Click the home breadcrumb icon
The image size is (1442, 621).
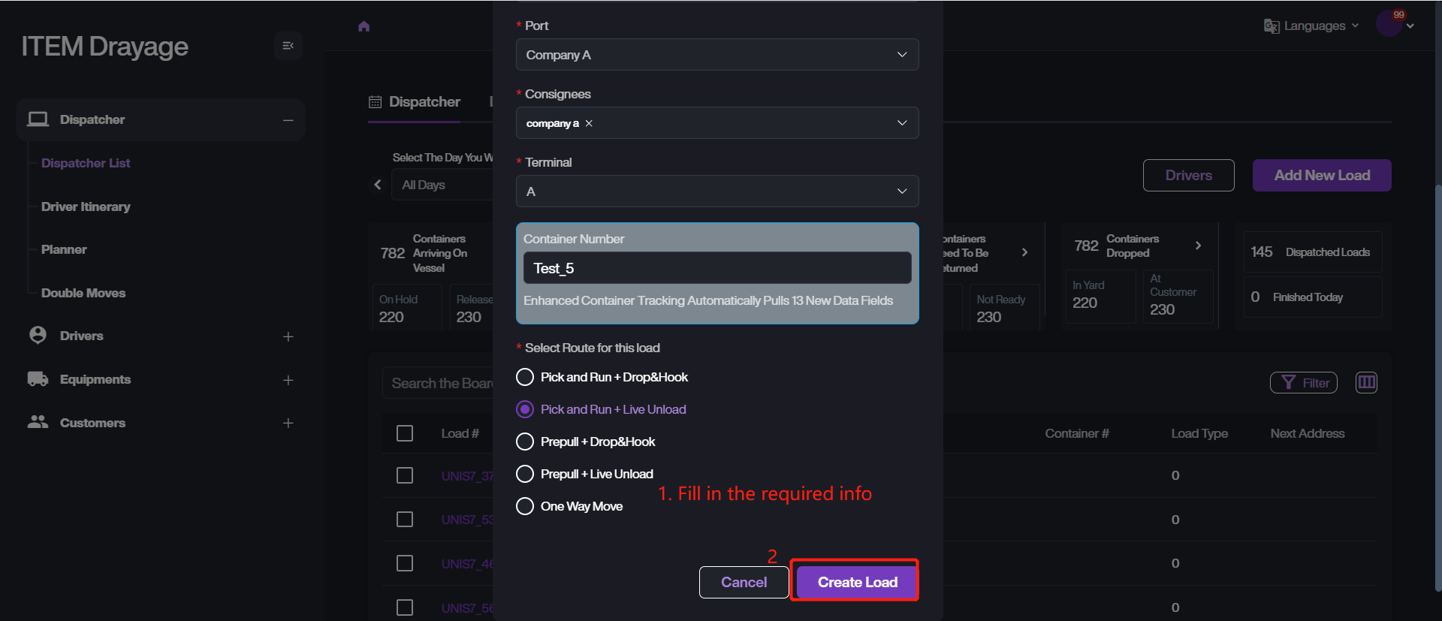364,26
